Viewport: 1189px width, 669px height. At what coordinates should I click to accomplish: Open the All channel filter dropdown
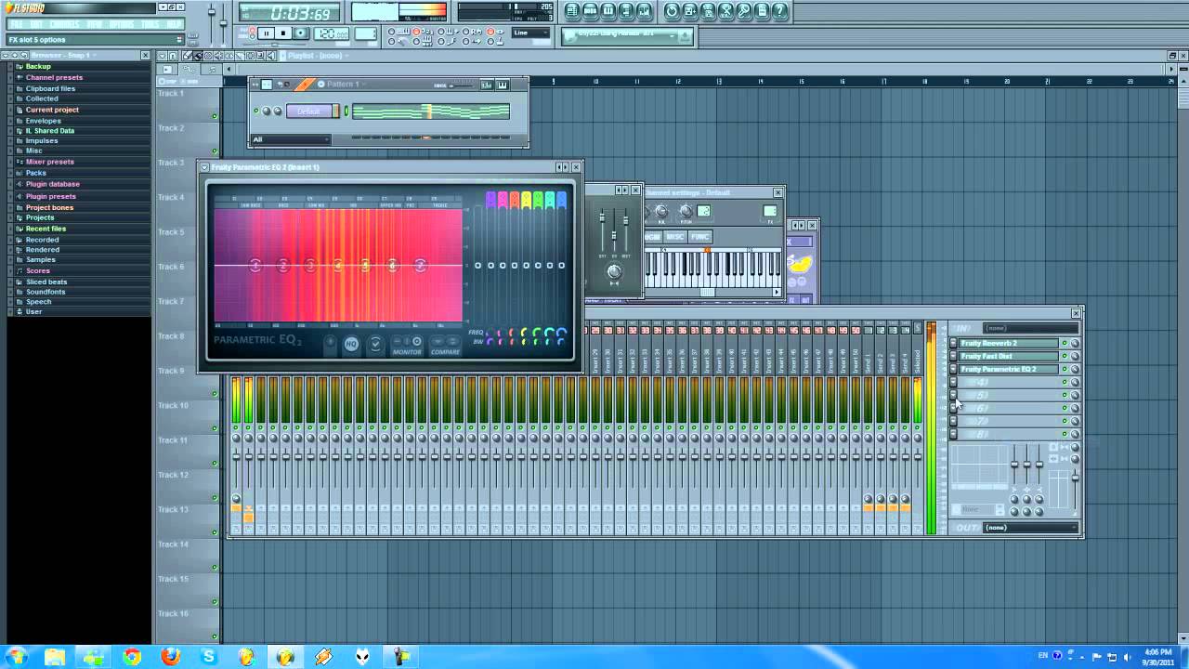pos(291,140)
